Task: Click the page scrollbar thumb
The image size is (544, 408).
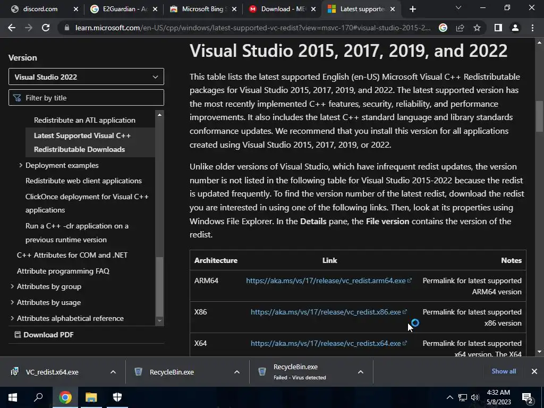Action: [539, 116]
